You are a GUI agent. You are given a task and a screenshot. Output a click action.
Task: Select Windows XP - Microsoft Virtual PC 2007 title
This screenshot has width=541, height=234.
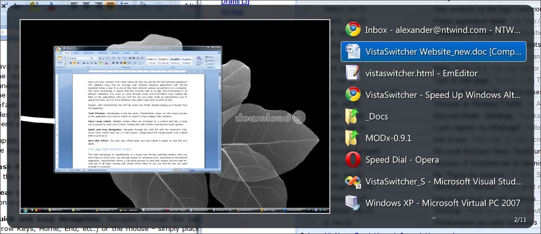(x=442, y=203)
